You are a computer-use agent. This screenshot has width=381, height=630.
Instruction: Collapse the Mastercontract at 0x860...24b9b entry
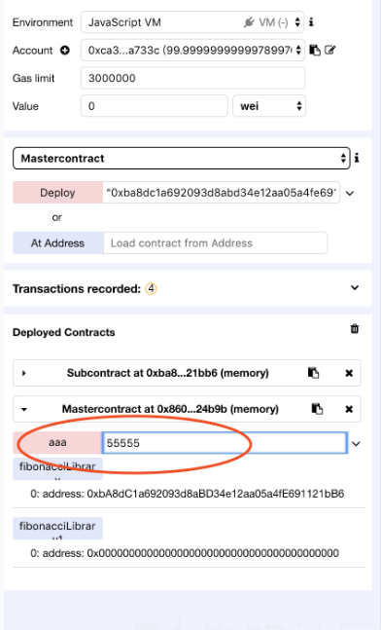24,409
